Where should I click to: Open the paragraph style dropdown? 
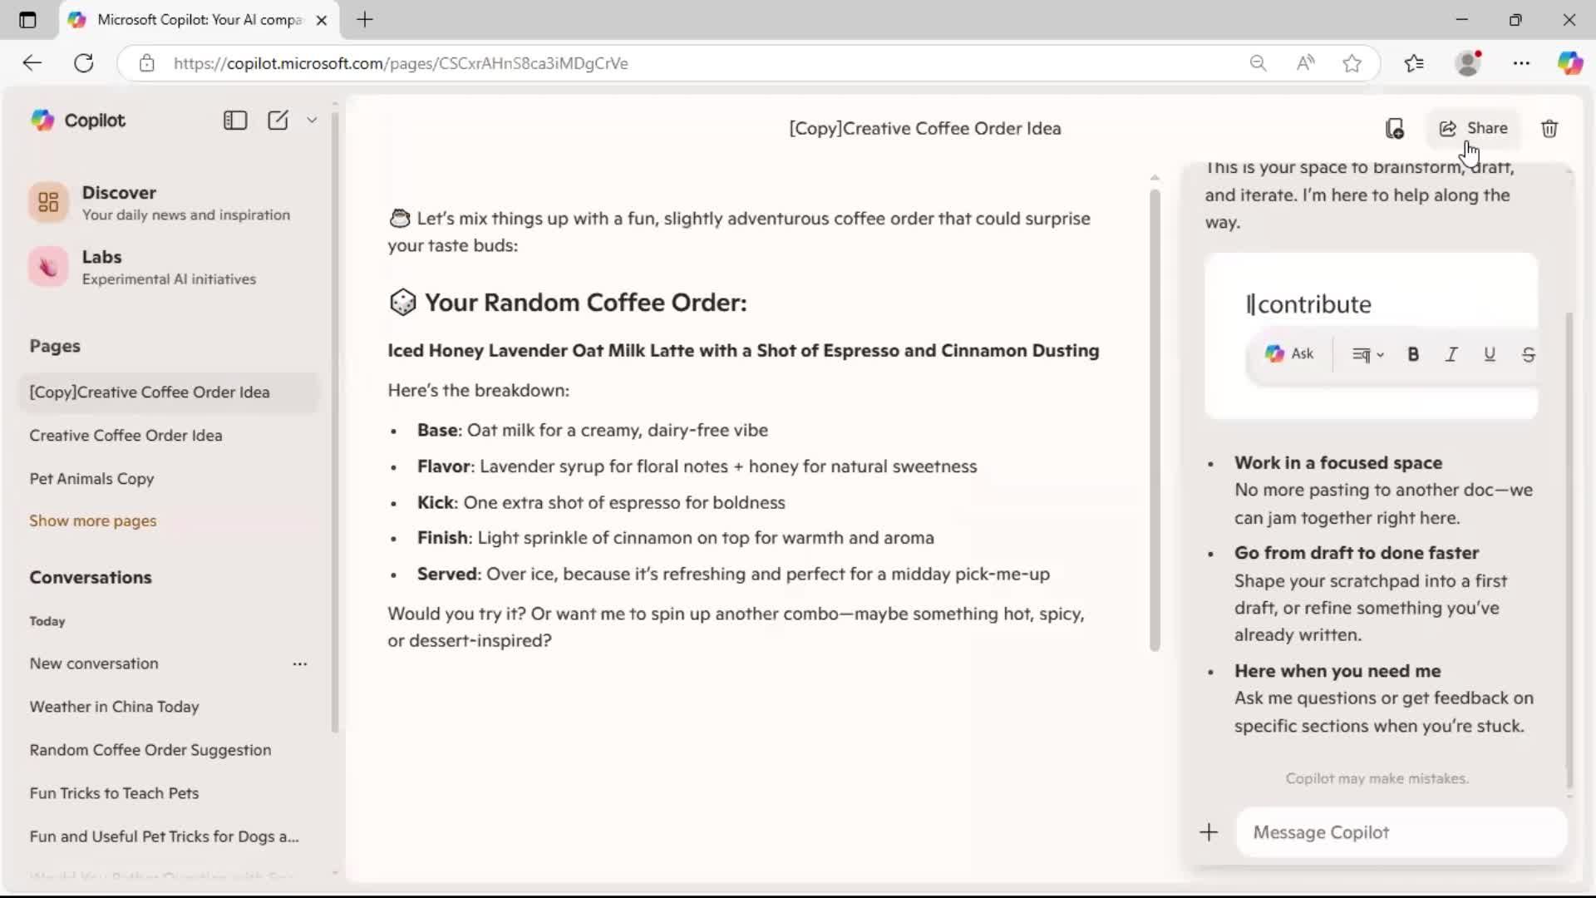tap(1367, 354)
